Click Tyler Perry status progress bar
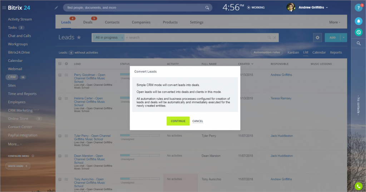The width and height of the screenshot is (366, 192). click(x=140, y=135)
